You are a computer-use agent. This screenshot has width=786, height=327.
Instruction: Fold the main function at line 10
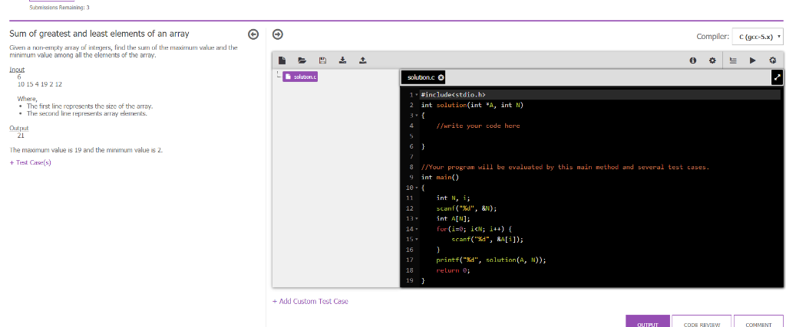417,188
